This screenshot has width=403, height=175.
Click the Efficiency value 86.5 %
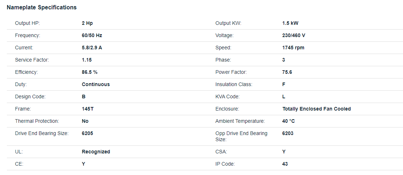coord(90,72)
